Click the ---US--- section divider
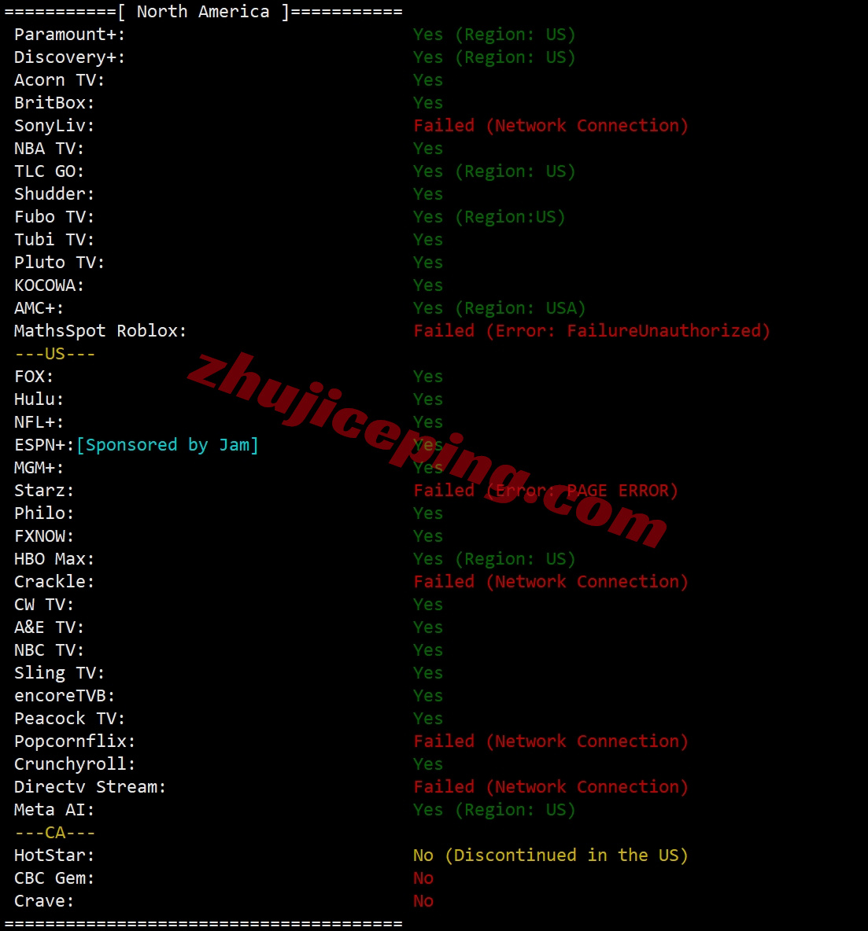Viewport: 868px width, 931px height. click(54, 354)
